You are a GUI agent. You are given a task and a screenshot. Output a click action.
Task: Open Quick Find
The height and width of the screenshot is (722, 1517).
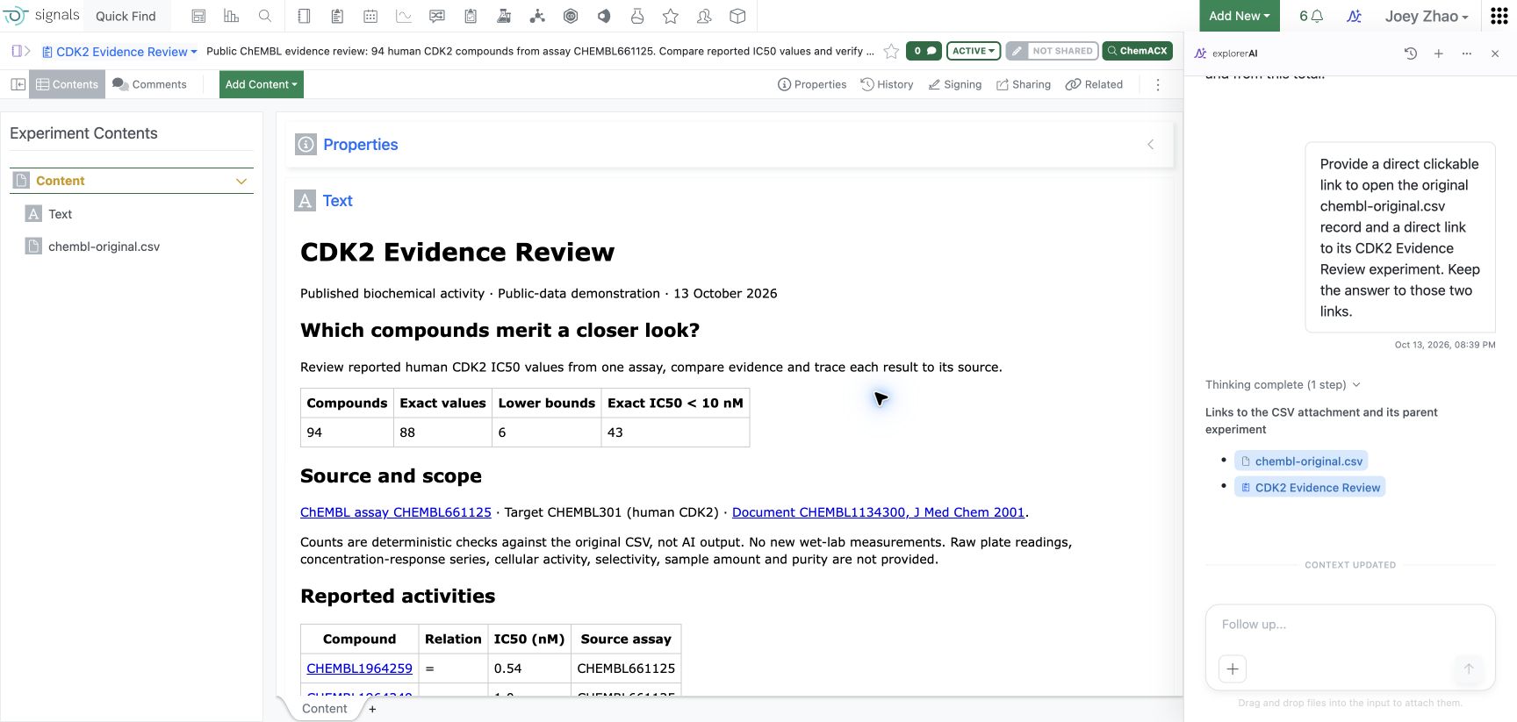pyautogui.click(x=126, y=16)
